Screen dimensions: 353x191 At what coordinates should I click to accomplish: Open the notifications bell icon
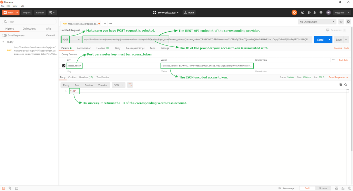[315, 13]
